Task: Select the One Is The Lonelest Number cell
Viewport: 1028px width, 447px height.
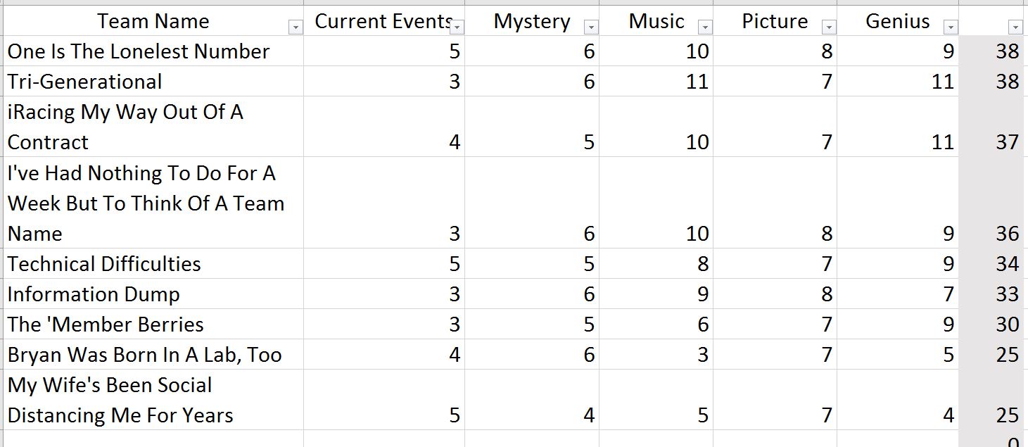Action: (x=153, y=51)
